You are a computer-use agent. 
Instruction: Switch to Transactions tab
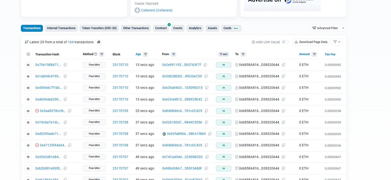pos(32,28)
